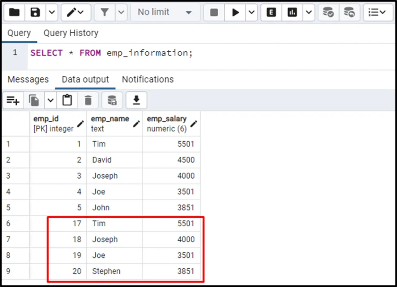Click the emp_salary column header
Image resolution: width=397 pixels, height=287 pixels.
tap(167, 123)
